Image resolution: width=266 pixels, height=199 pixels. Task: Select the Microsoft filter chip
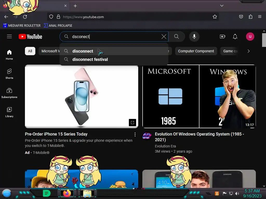pos(49,51)
